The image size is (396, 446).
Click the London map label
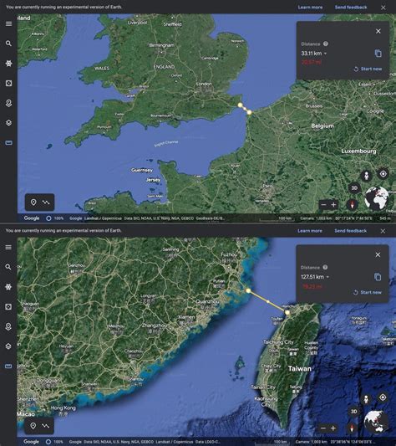point(204,84)
